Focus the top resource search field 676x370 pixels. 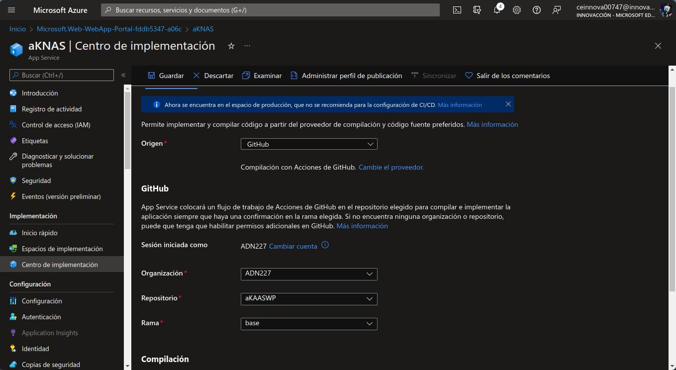(270, 10)
